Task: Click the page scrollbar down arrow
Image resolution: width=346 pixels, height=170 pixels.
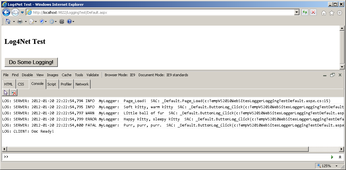Action: (342, 67)
